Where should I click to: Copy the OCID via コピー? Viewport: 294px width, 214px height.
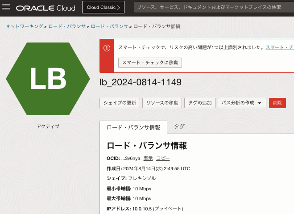163,159
